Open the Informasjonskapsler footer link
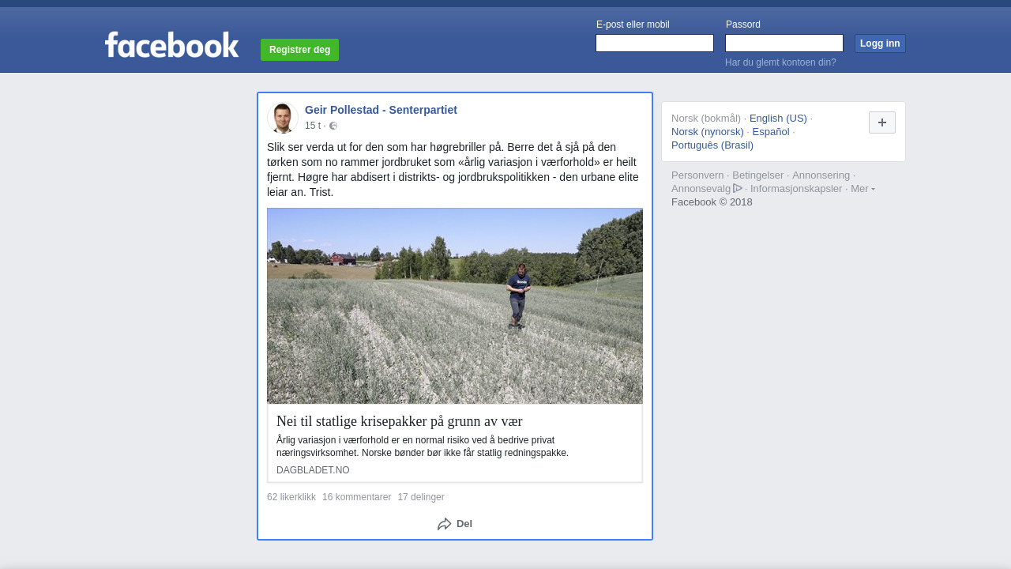The height and width of the screenshot is (569, 1011). point(796,189)
